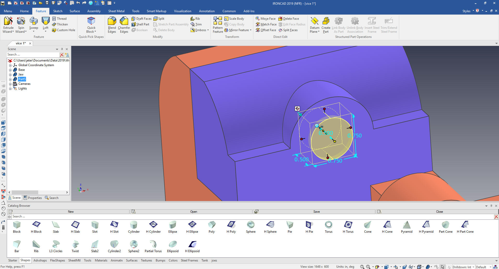
Task: Use the Shell Part tool
Action: click(x=140, y=24)
